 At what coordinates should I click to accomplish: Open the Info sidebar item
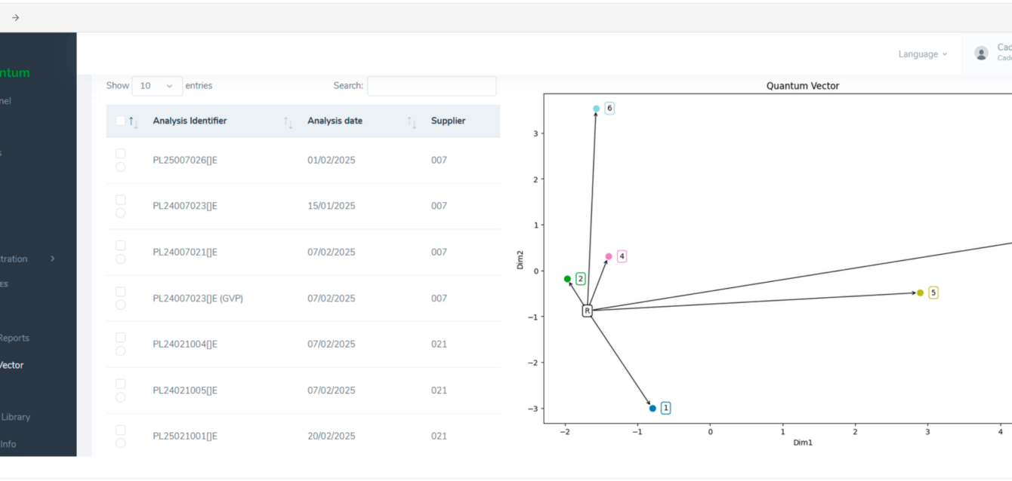point(8,444)
